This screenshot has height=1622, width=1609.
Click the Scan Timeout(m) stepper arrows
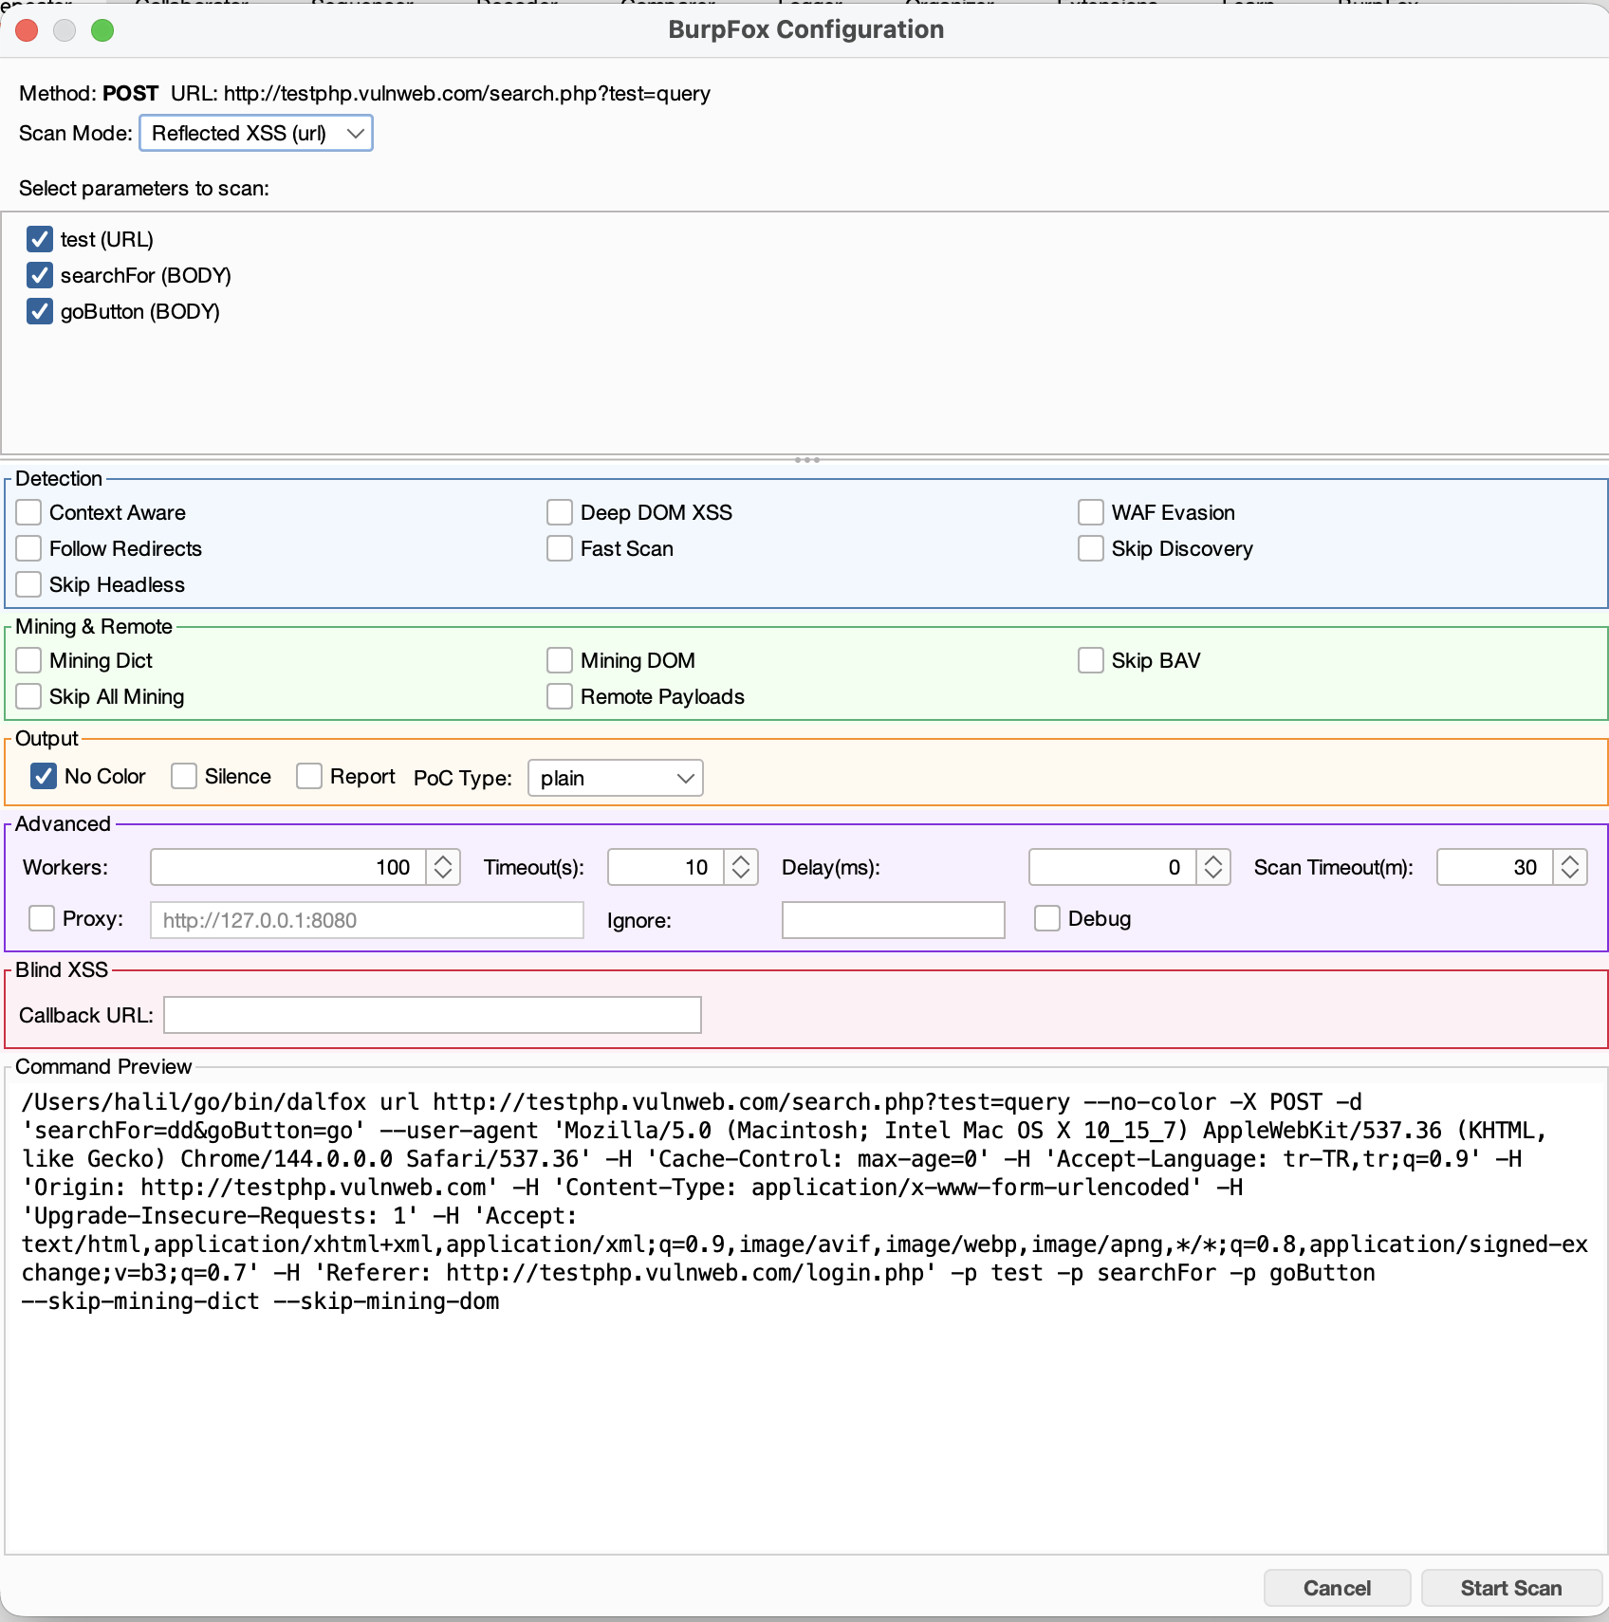pos(1570,867)
